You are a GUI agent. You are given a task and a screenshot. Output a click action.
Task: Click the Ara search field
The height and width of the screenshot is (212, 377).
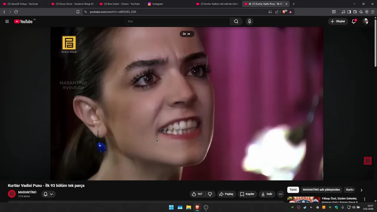click(177, 21)
